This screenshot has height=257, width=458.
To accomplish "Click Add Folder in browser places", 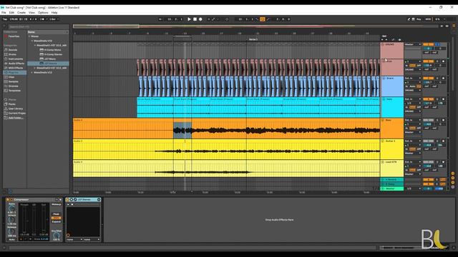I will tap(16, 118).
